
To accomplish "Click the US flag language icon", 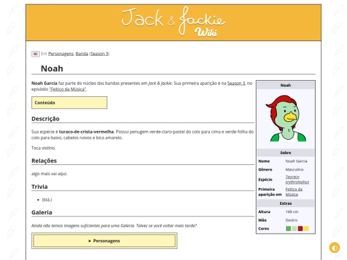I will click(35, 54).
